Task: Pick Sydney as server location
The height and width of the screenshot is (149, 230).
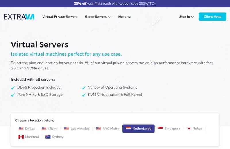Action: (x=54, y=137)
